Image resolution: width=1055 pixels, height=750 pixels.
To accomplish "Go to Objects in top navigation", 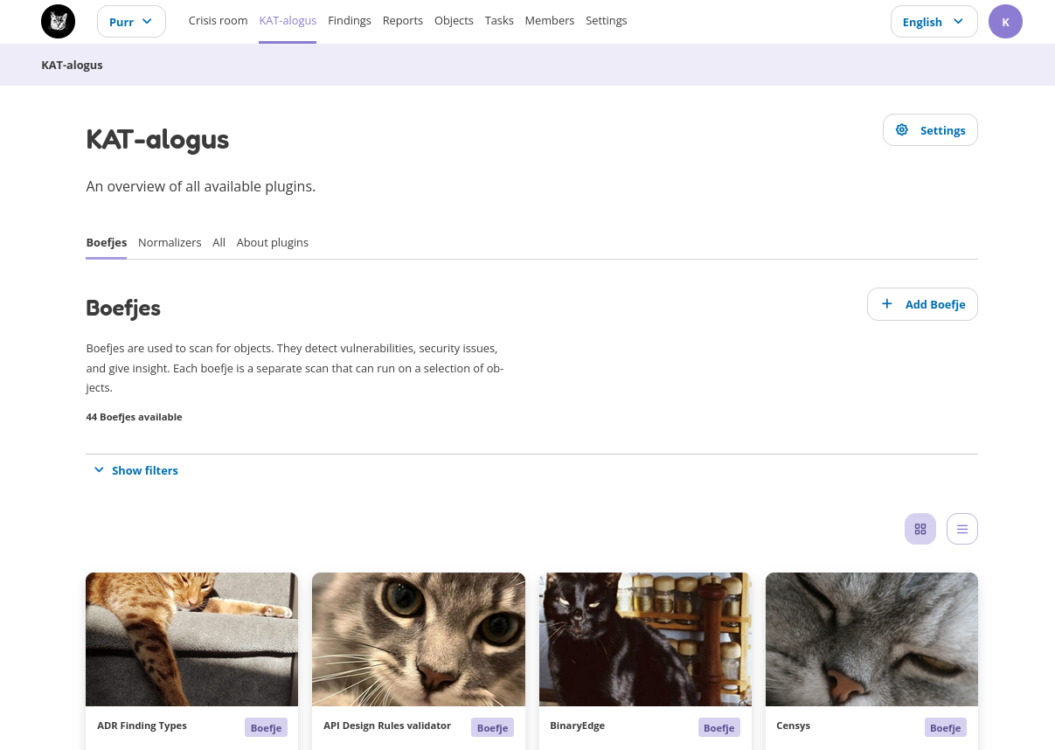I will (x=454, y=20).
